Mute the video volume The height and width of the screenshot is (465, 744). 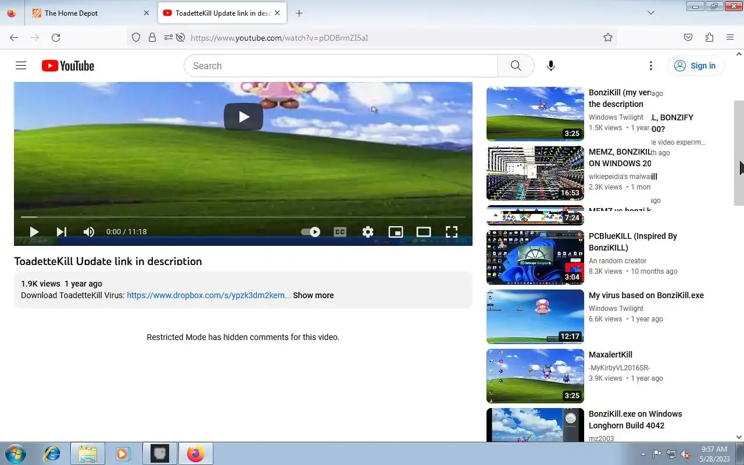88,231
